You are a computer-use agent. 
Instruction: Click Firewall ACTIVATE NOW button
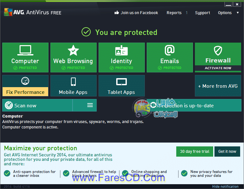(218, 68)
